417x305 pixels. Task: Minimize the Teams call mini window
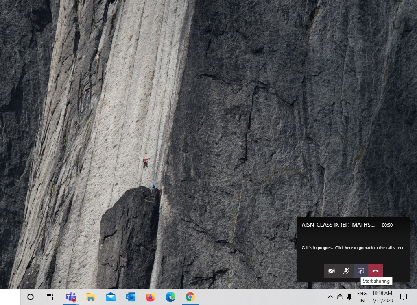click(x=402, y=225)
